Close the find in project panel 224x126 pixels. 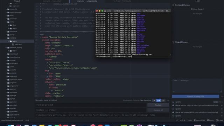168,100
